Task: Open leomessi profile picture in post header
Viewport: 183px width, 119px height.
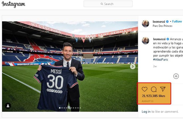Action: coord(146,24)
